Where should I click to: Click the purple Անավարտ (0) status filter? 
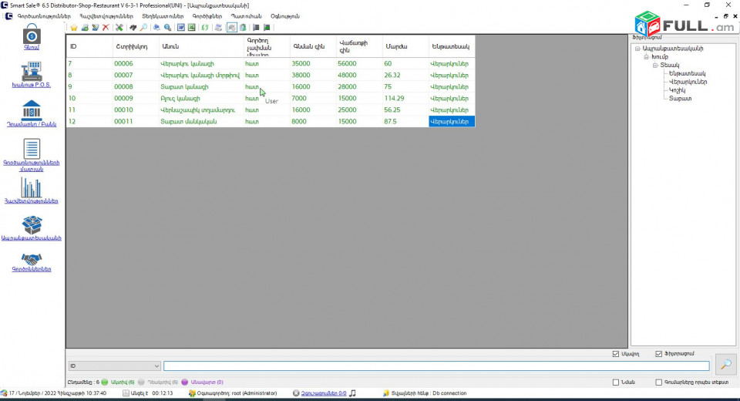tap(203, 382)
